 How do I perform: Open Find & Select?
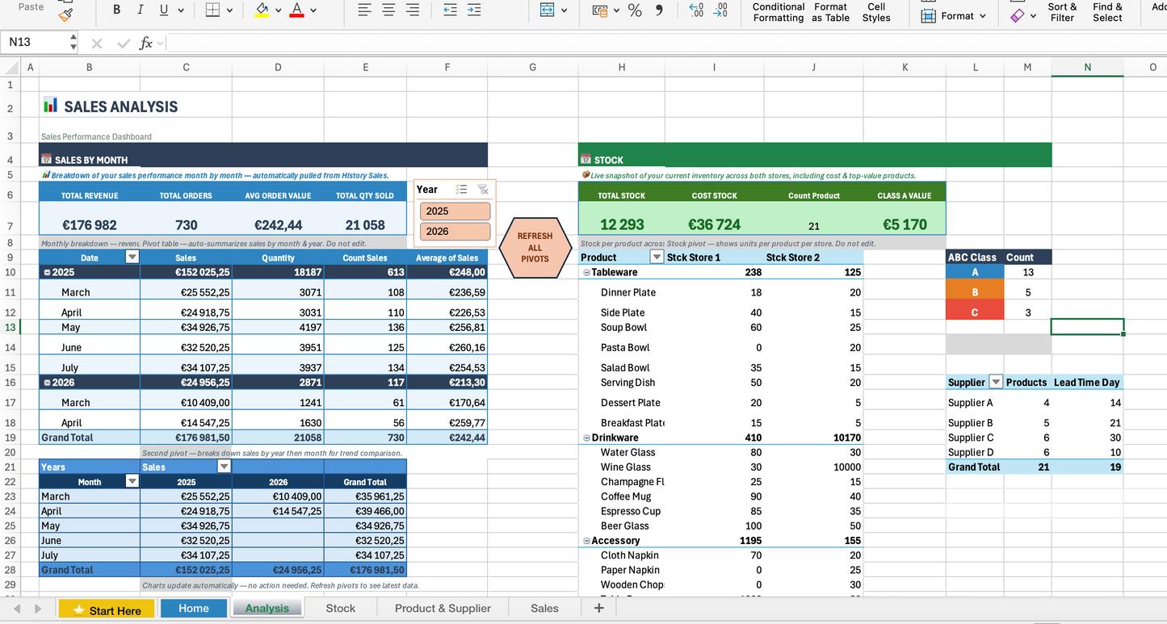1107,12
